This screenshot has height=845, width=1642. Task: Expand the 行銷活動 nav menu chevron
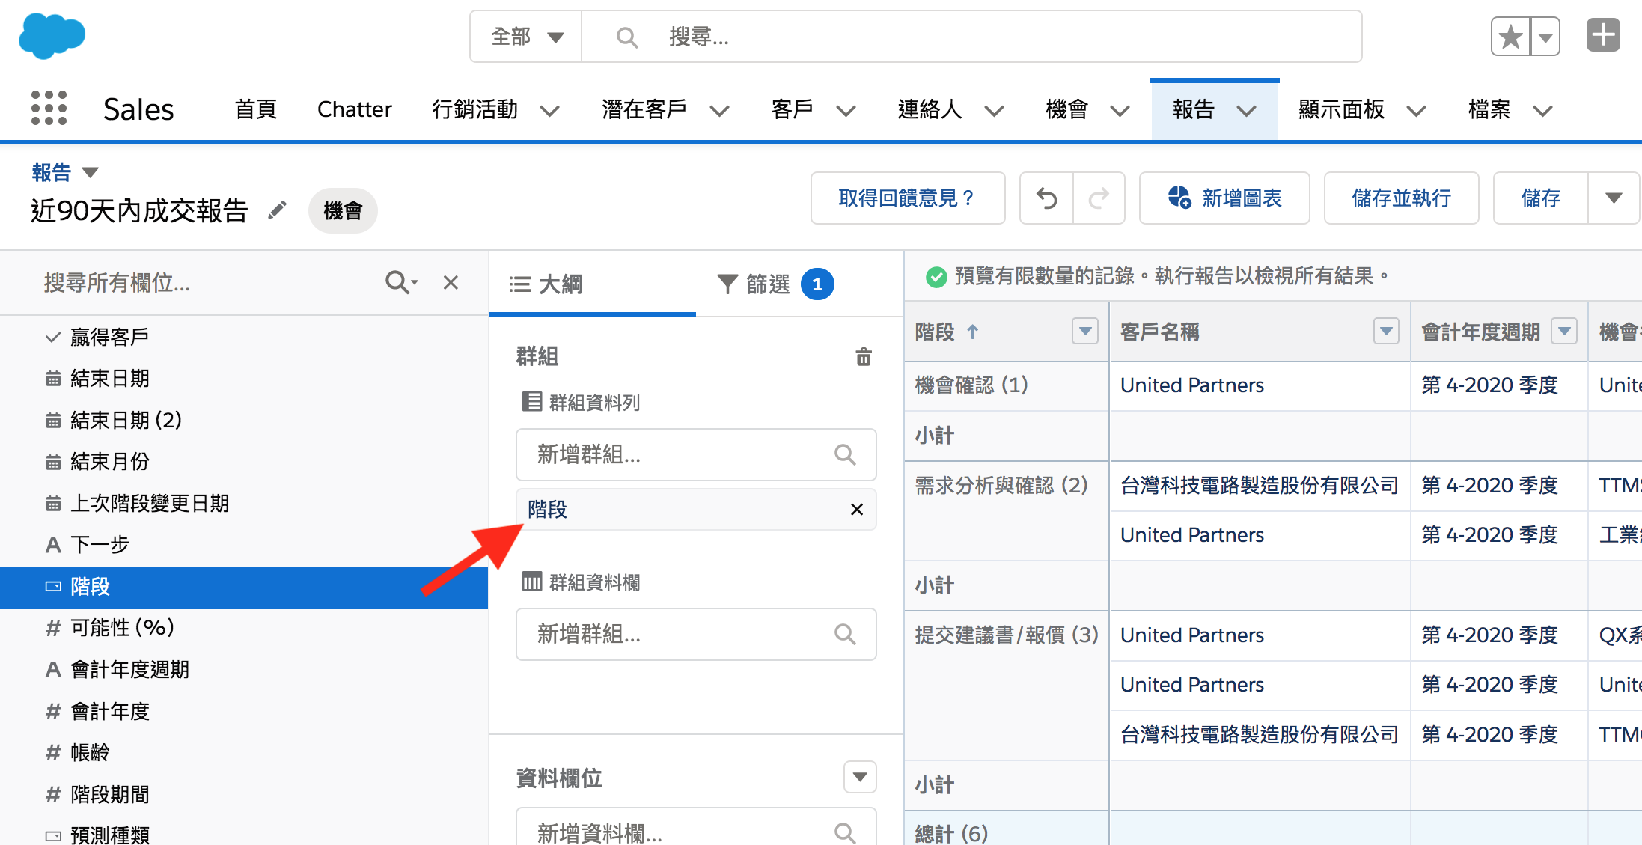pos(550,111)
